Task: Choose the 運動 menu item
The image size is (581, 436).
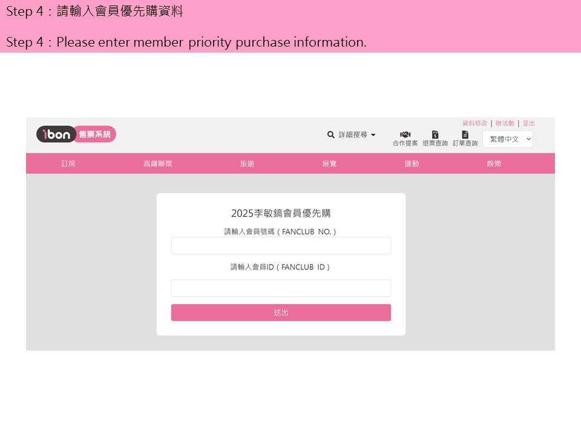Action: click(412, 163)
